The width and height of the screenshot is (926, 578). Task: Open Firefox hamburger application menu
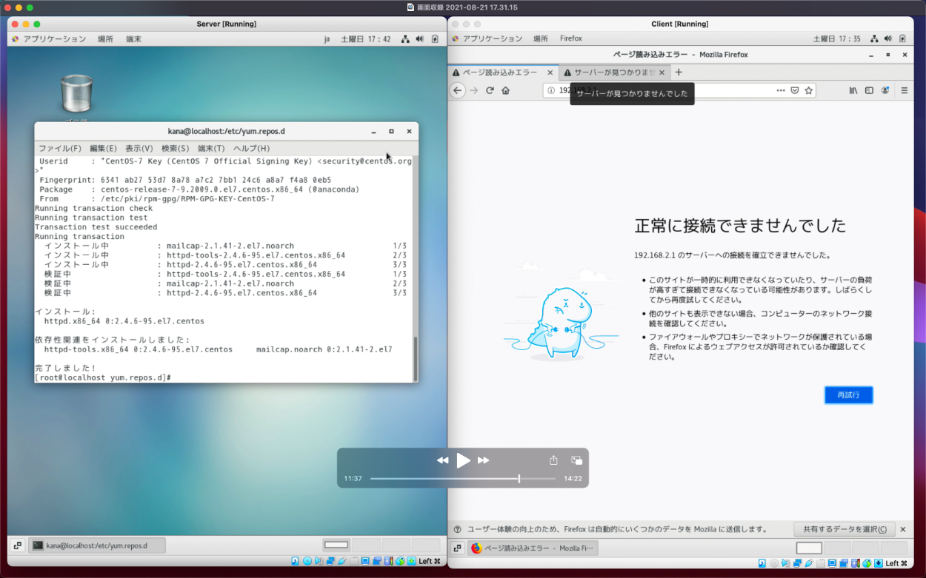904,90
